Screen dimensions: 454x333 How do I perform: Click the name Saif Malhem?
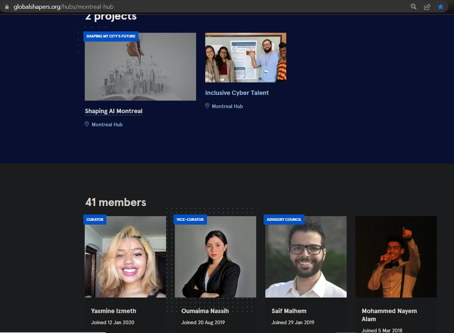(289, 311)
